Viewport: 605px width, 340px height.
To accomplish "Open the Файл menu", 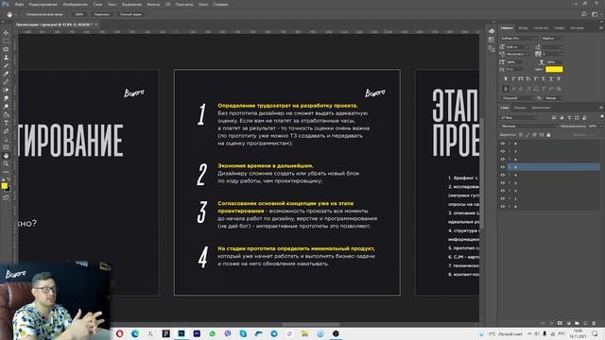I will [x=19, y=4].
